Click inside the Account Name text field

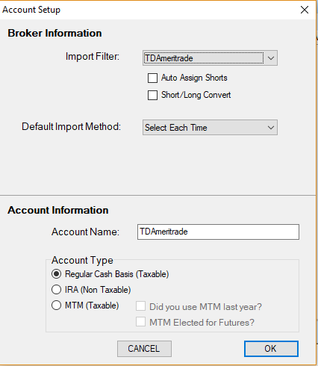click(x=218, y=232)
